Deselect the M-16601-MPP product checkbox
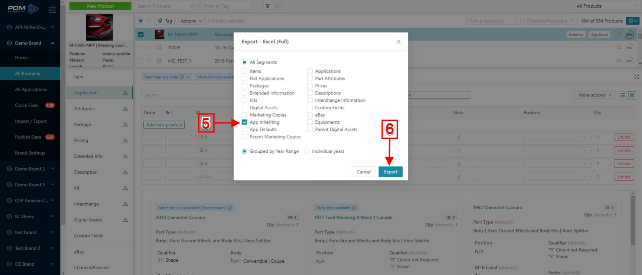Screen dimensions: 642x275 (141, 34)
